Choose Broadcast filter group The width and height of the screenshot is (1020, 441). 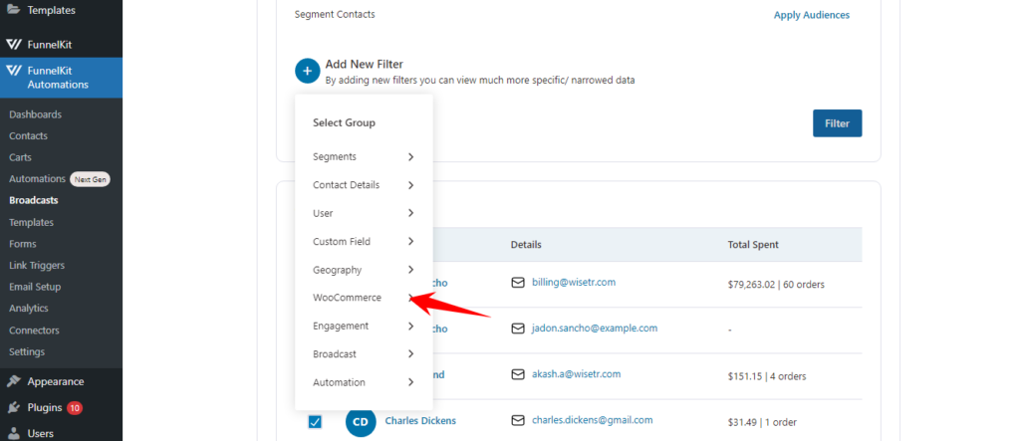(335, 353)
